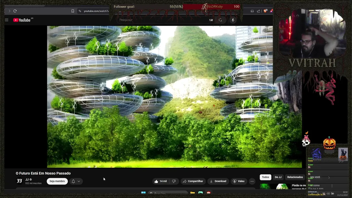
Task: Select the Todos filter chip
Action: coord(265,177)
